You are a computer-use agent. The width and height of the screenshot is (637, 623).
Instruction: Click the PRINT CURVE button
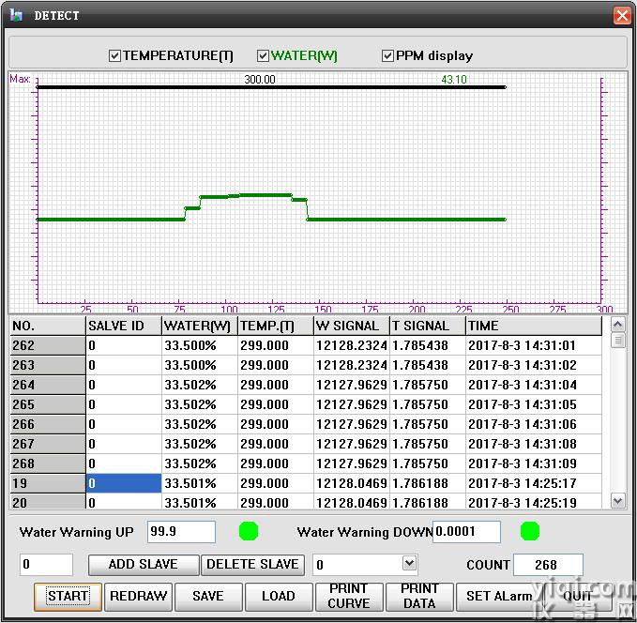pyautogui.click(x=349, y=596)
